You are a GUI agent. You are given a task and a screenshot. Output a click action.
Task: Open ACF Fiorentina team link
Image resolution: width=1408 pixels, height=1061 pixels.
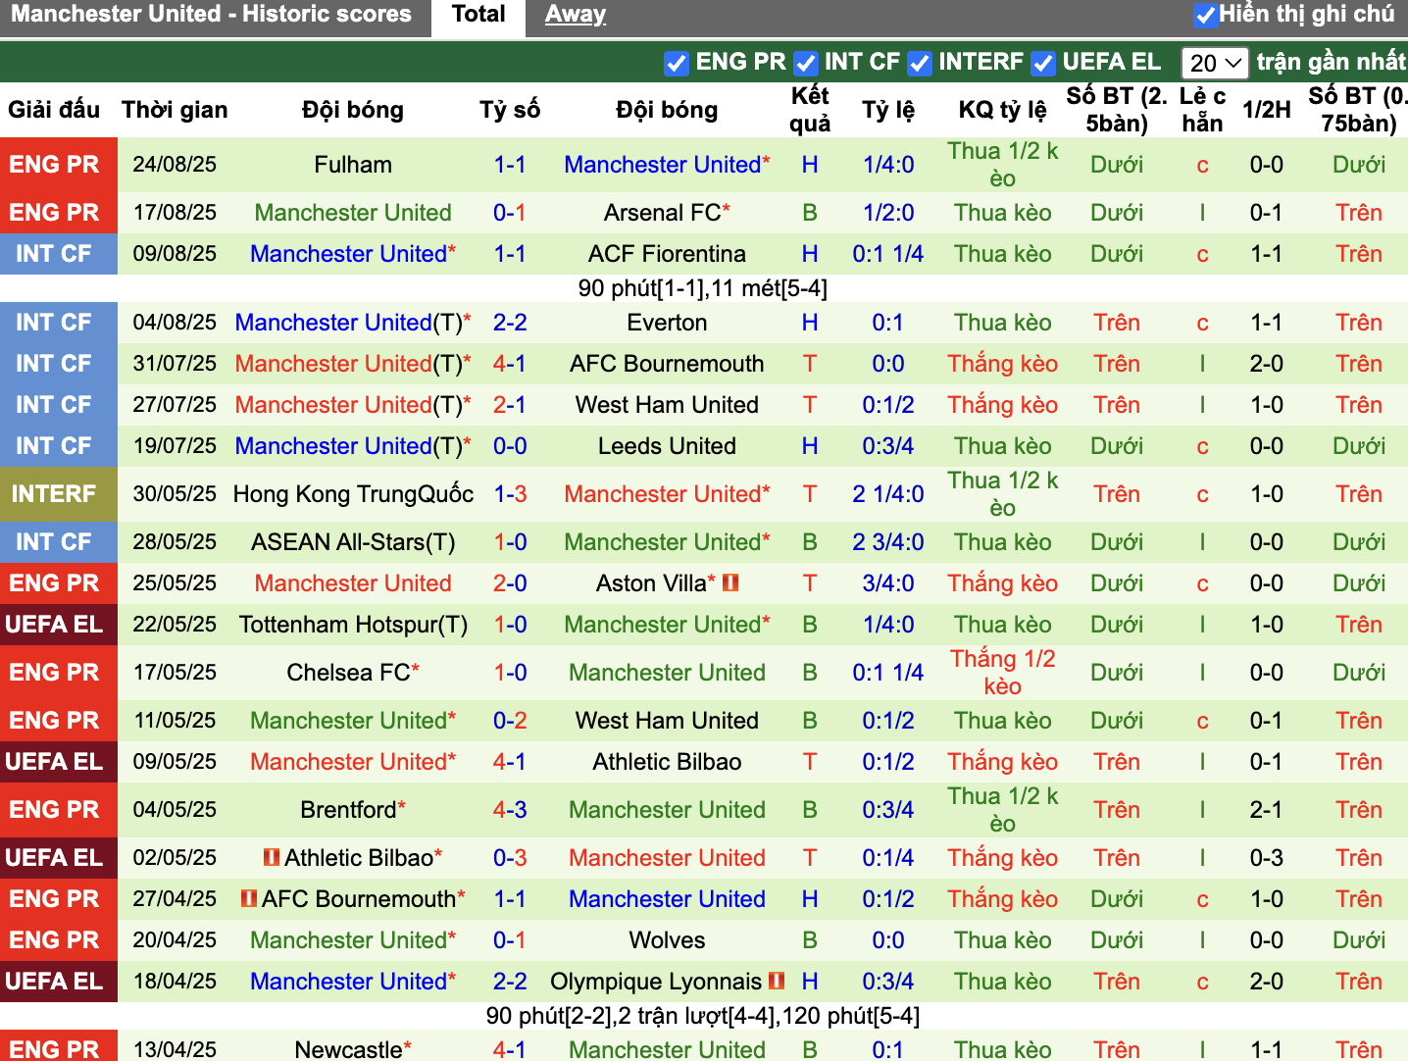[667, 254]
